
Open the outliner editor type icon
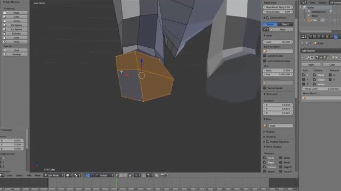[x=304, y=2]
